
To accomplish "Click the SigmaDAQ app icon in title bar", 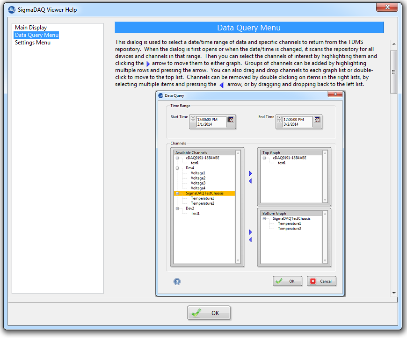I will pyautogui.click(x=12, y=10).
